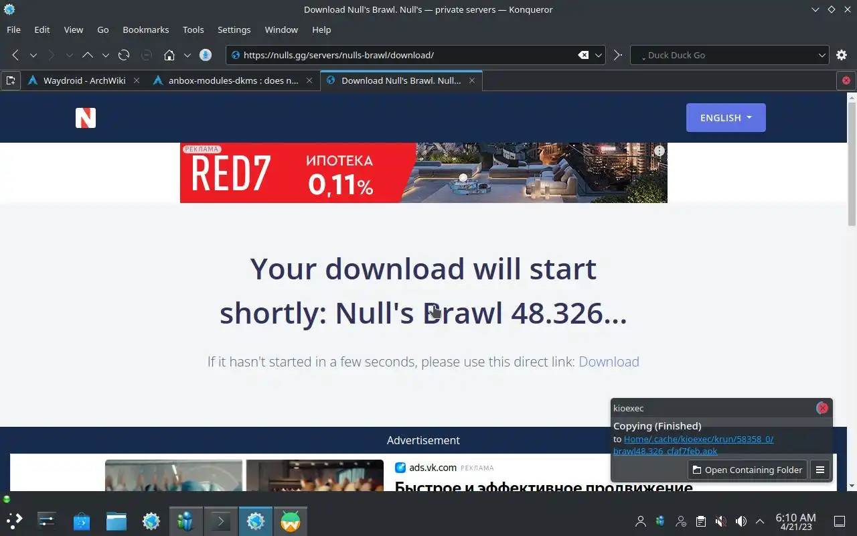Select the active Konqueror task in taskbar
The image size is (857, 536).
256,521
